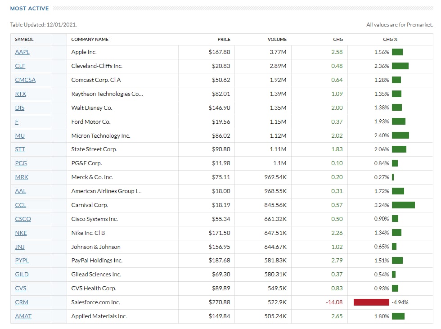The image size is (441, 329).
Task: Select the CRM ticker link
Action: coord(22,302)
